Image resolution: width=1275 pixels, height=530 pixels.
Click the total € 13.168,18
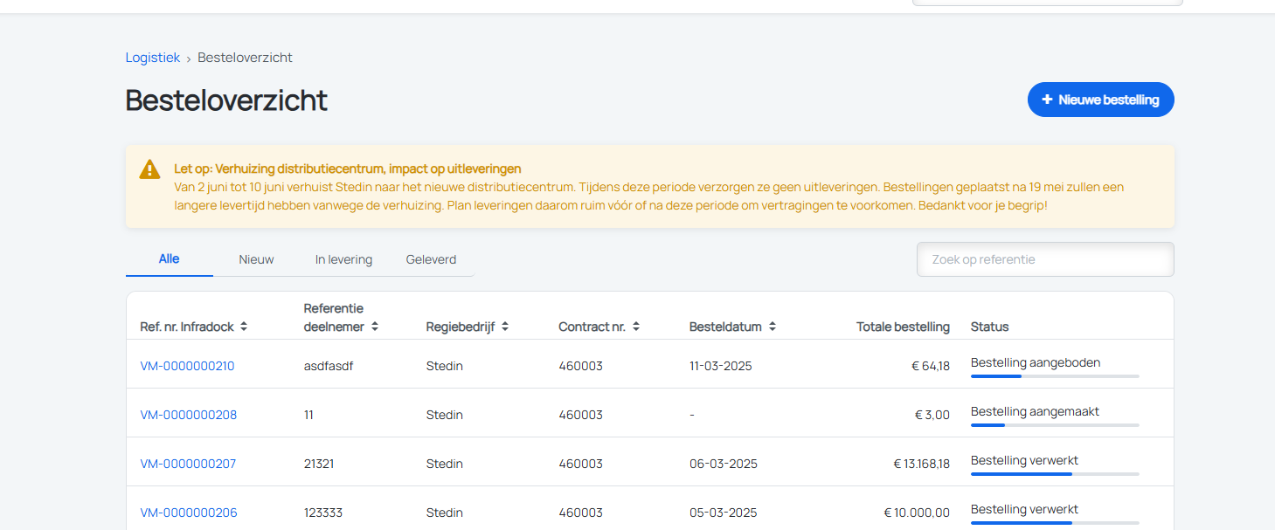(922, 464)
